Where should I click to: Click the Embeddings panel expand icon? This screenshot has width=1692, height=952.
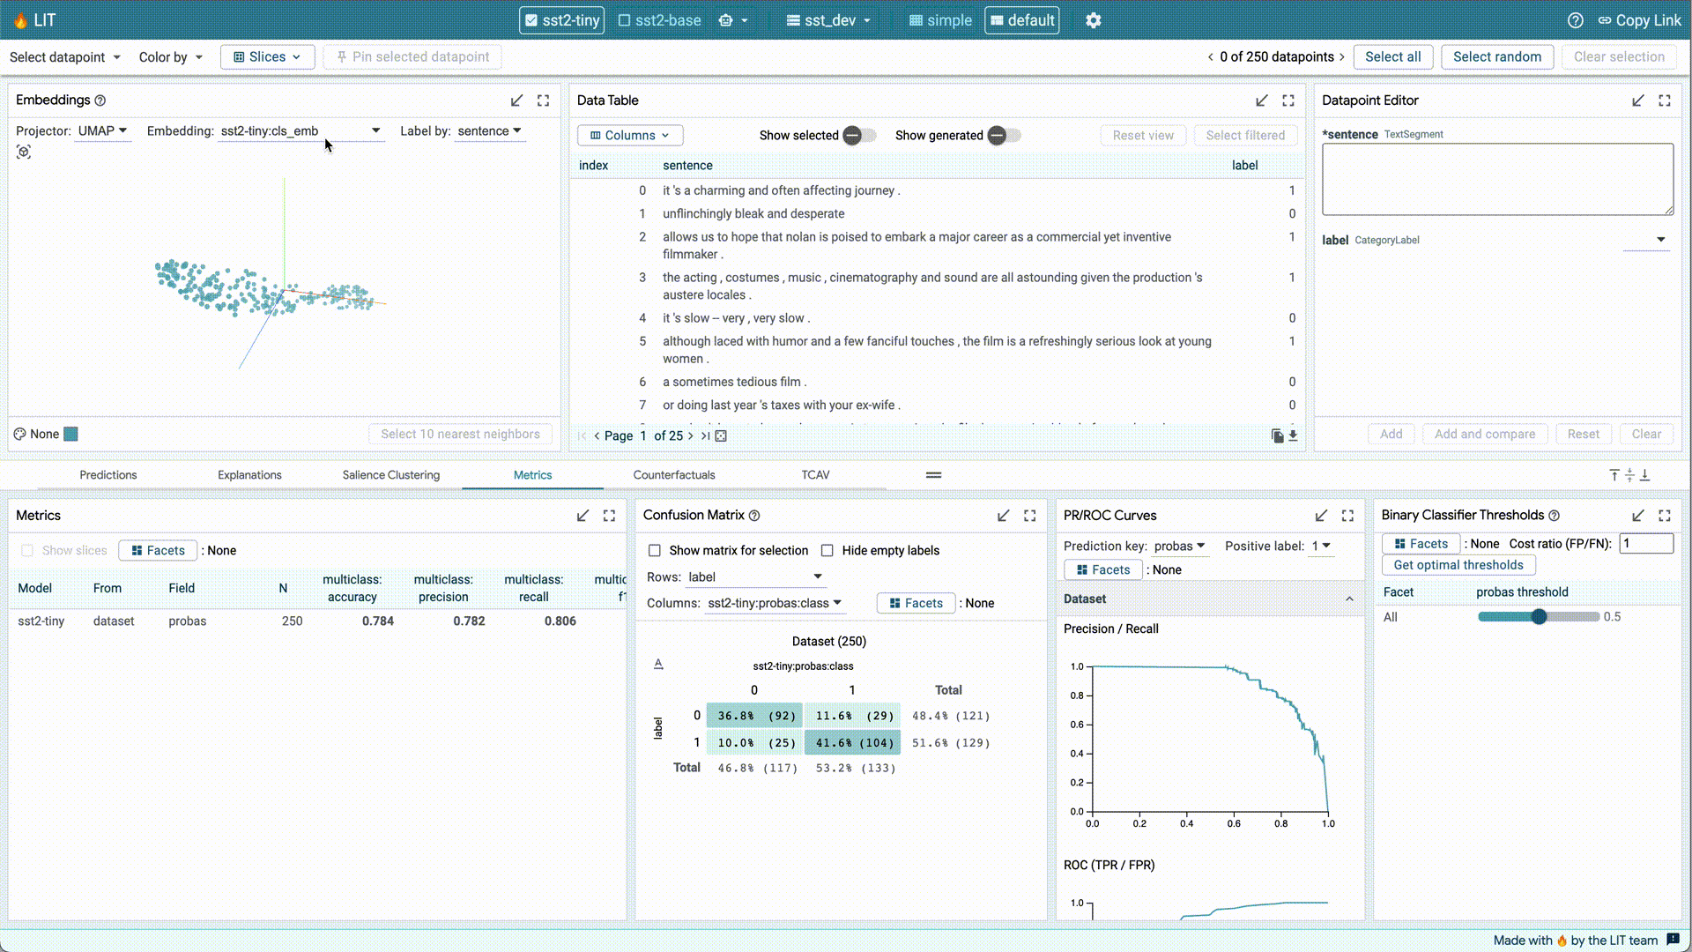pos(543,100)
